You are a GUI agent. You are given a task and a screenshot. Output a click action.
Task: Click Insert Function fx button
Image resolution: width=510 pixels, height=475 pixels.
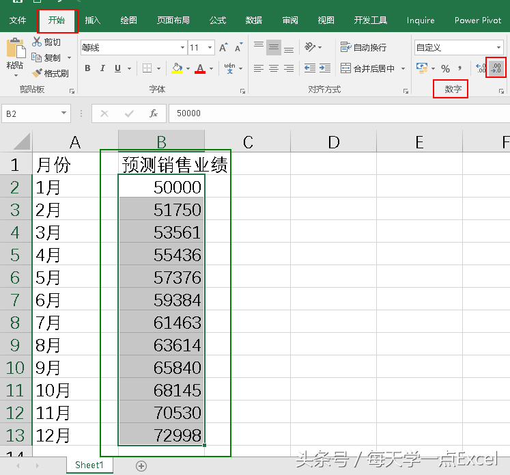(153, 113)
